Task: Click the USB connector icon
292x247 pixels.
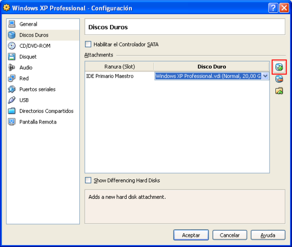Action: [x=12, y=100]
